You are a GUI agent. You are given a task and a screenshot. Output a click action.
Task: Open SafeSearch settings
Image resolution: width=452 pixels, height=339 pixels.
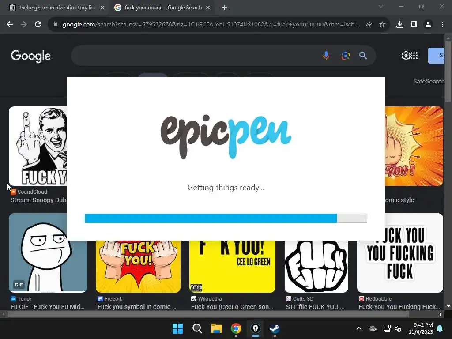coord(429,81)
